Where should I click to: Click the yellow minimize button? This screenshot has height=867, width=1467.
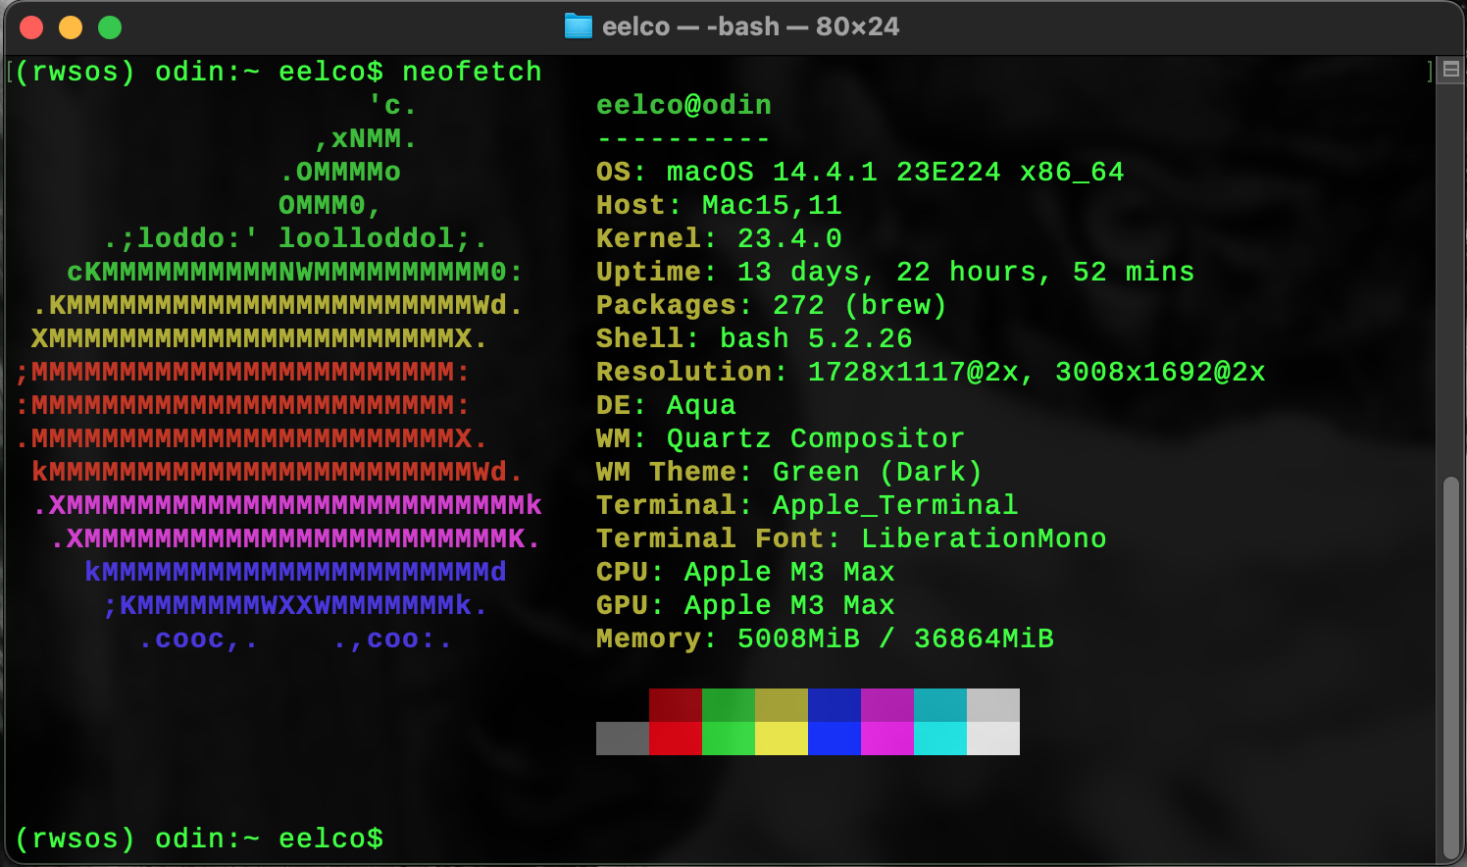click(x=68, y=27)
